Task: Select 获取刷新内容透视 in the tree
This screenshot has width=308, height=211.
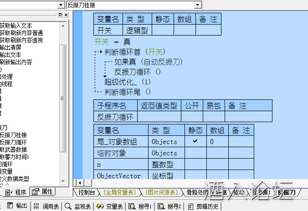Action: click(x=21, y=40)
